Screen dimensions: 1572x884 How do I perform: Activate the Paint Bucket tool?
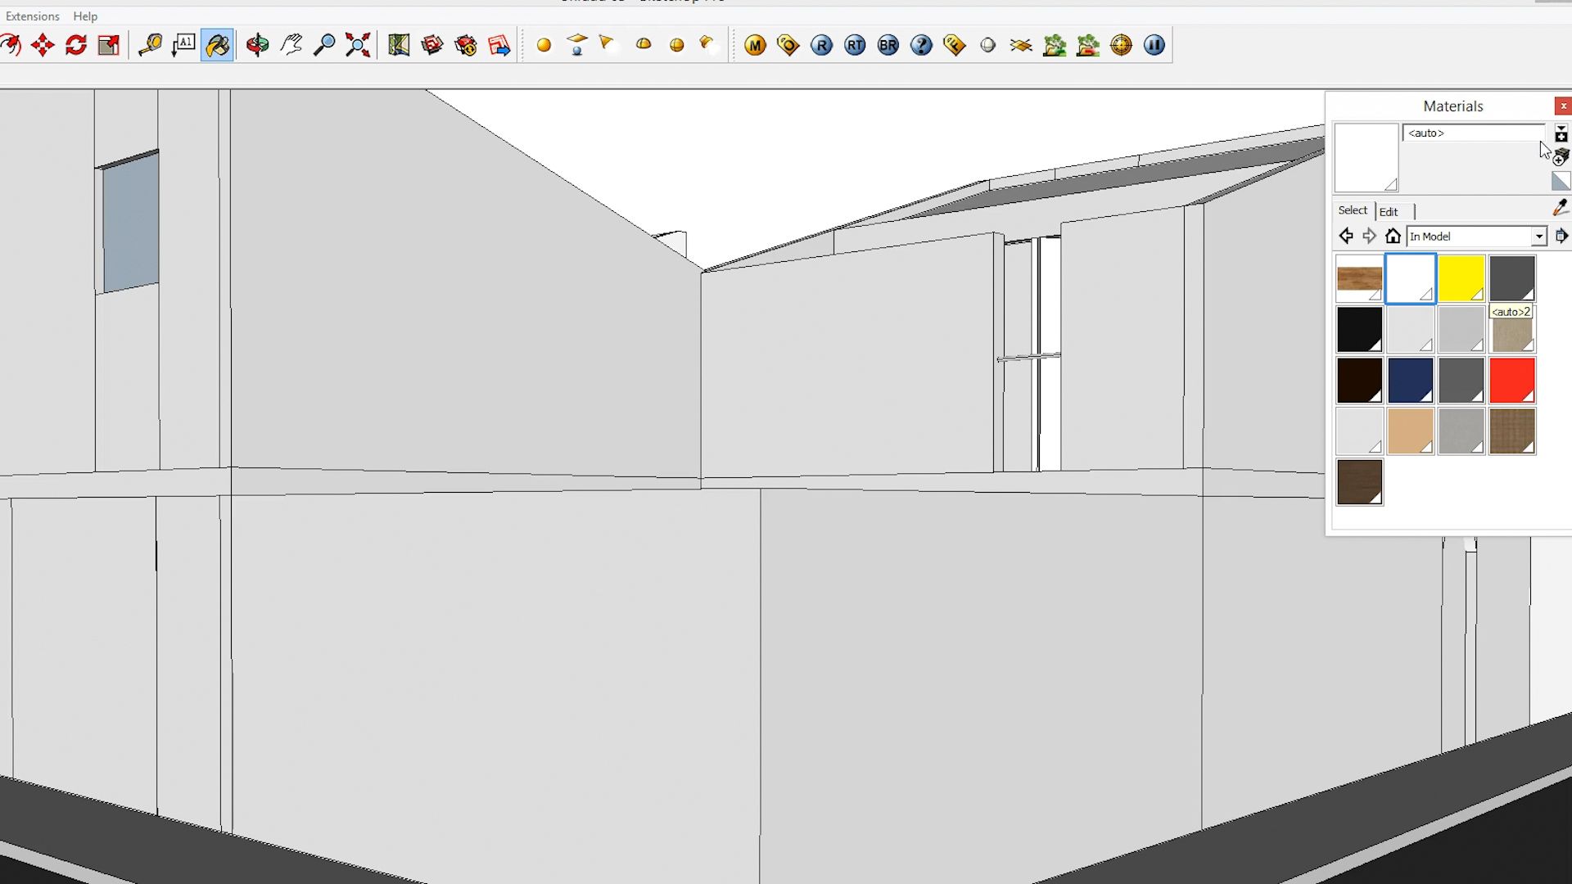coord(217,45)
